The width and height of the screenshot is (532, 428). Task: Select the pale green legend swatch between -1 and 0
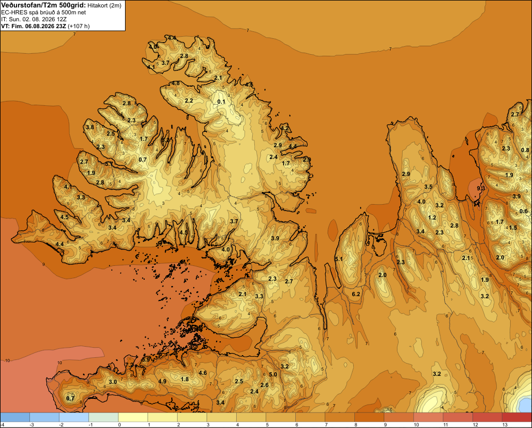(x=104, y=417)
